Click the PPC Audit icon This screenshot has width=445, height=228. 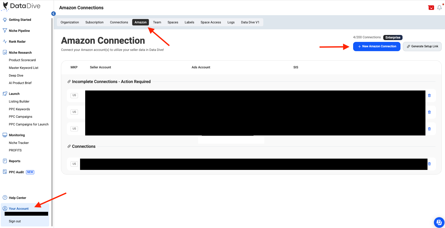(x=5, y=172)
